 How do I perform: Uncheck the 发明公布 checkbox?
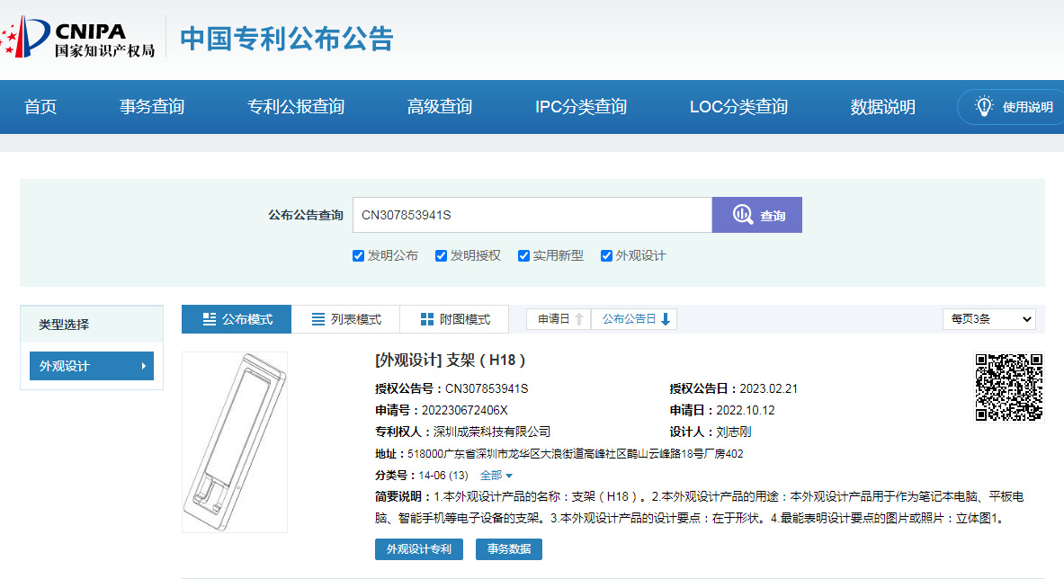358,255
